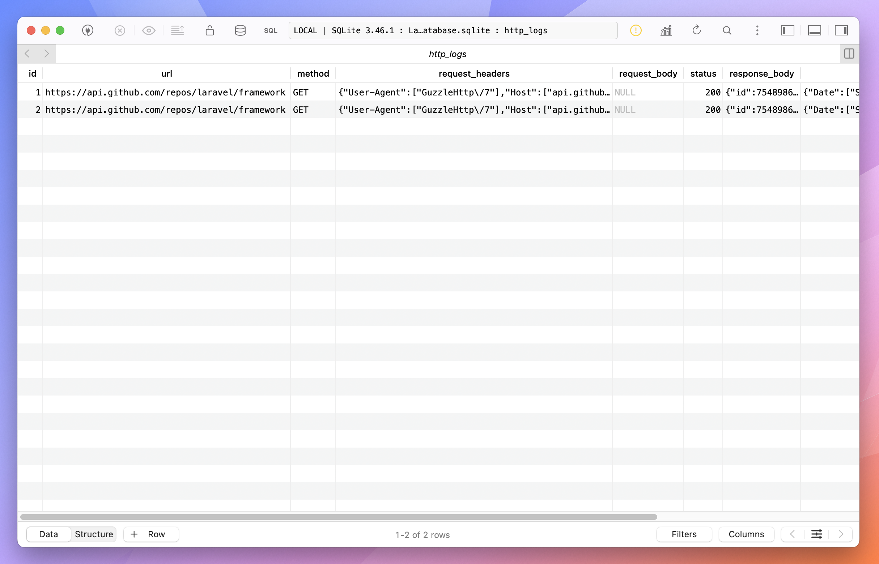
Task: Click the yellow warning icon
Action: tap(636, 30)
